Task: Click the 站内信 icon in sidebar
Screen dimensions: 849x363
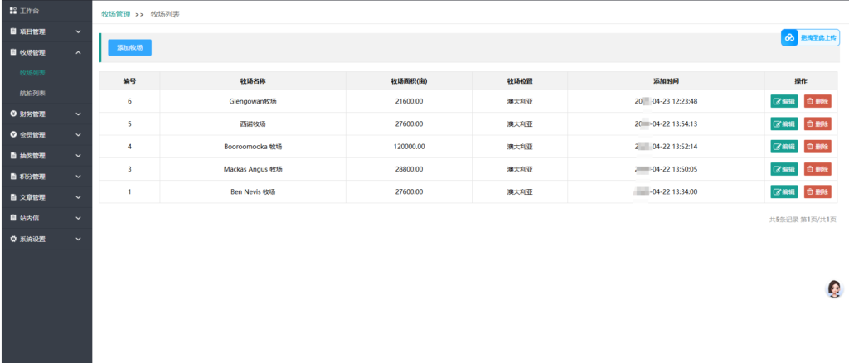Action: tap(13, 218)
